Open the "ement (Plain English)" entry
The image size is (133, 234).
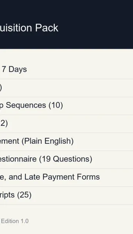(66, 142)
